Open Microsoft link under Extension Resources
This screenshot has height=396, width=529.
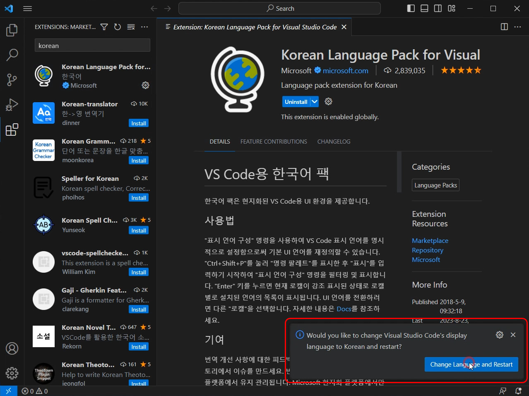426,259
